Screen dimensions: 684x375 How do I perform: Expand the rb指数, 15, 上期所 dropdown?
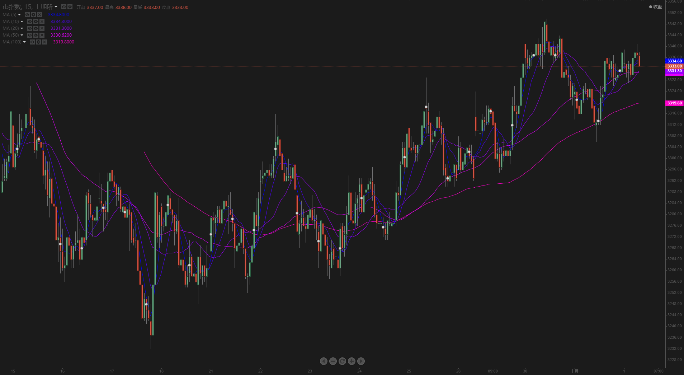pyautogui.click(x=56, y=7)
